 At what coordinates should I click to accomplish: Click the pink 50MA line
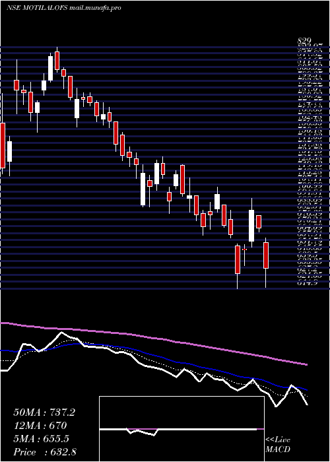pyautogui.click(x=153, y=337)
